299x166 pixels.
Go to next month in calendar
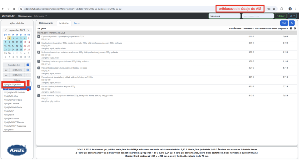(x=28, y=30)
